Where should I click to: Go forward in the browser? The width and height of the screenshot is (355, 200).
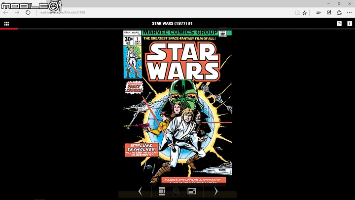(17, 12)
